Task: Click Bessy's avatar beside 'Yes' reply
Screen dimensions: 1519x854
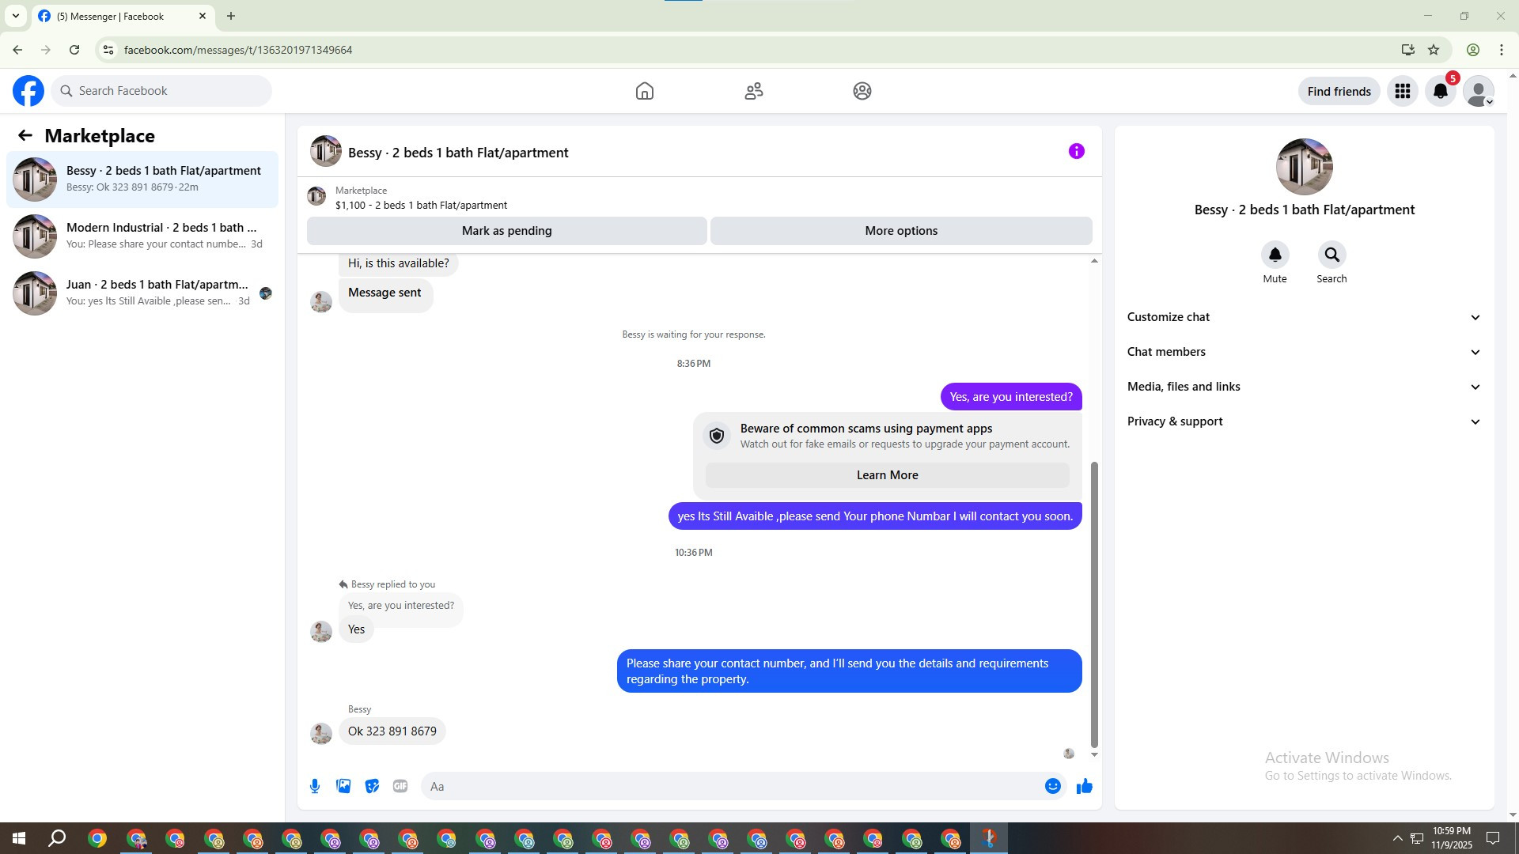Action: coord(321,631)
